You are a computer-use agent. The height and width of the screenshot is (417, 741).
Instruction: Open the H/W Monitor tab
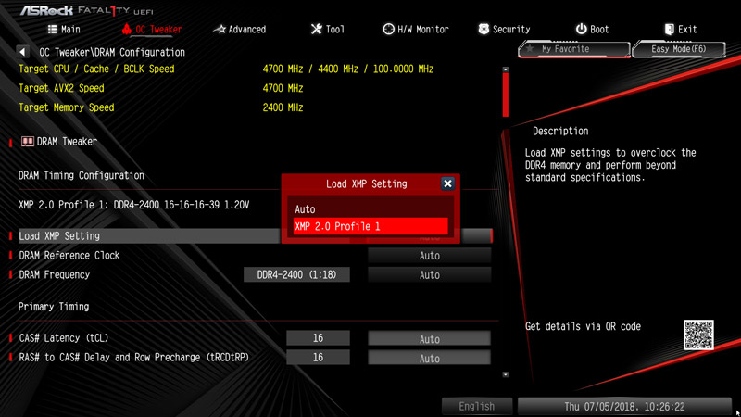pyautogui.click(x=415, y=30)
